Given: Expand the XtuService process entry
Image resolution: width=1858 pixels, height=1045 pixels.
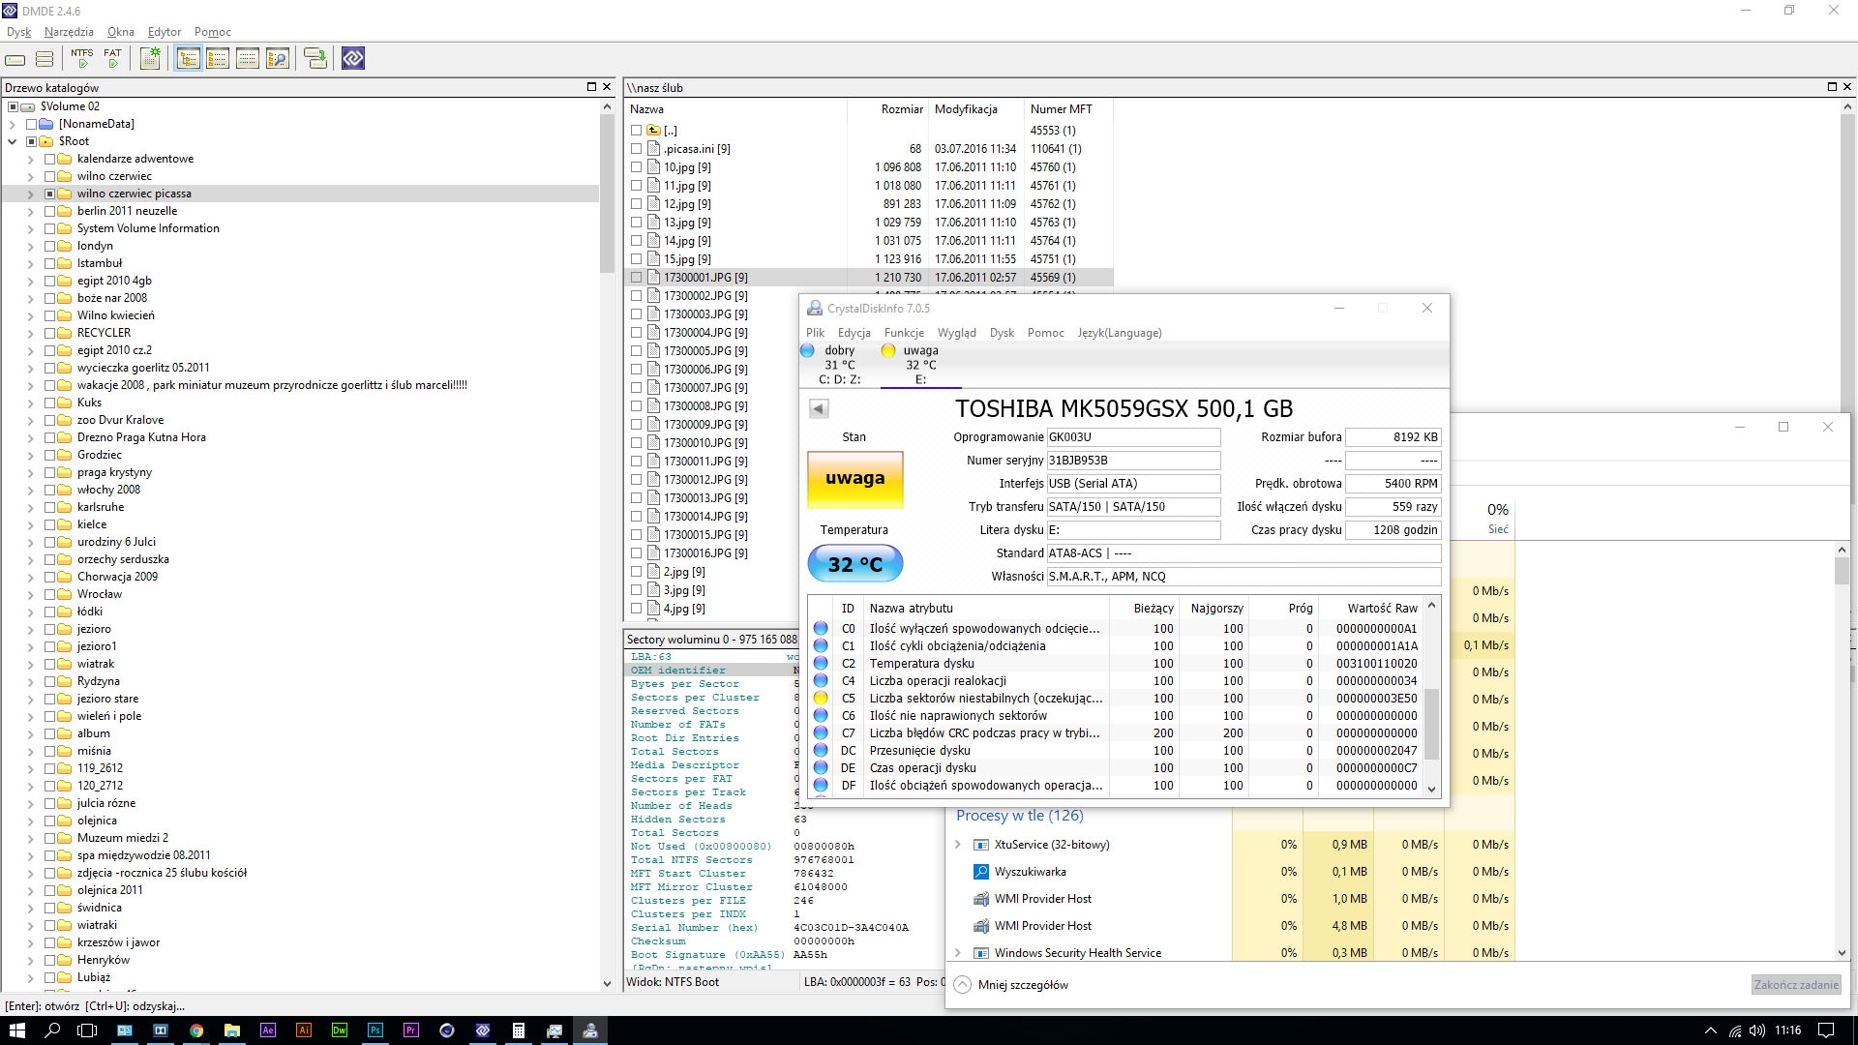Looking at the screenshot, I should 958,845.
